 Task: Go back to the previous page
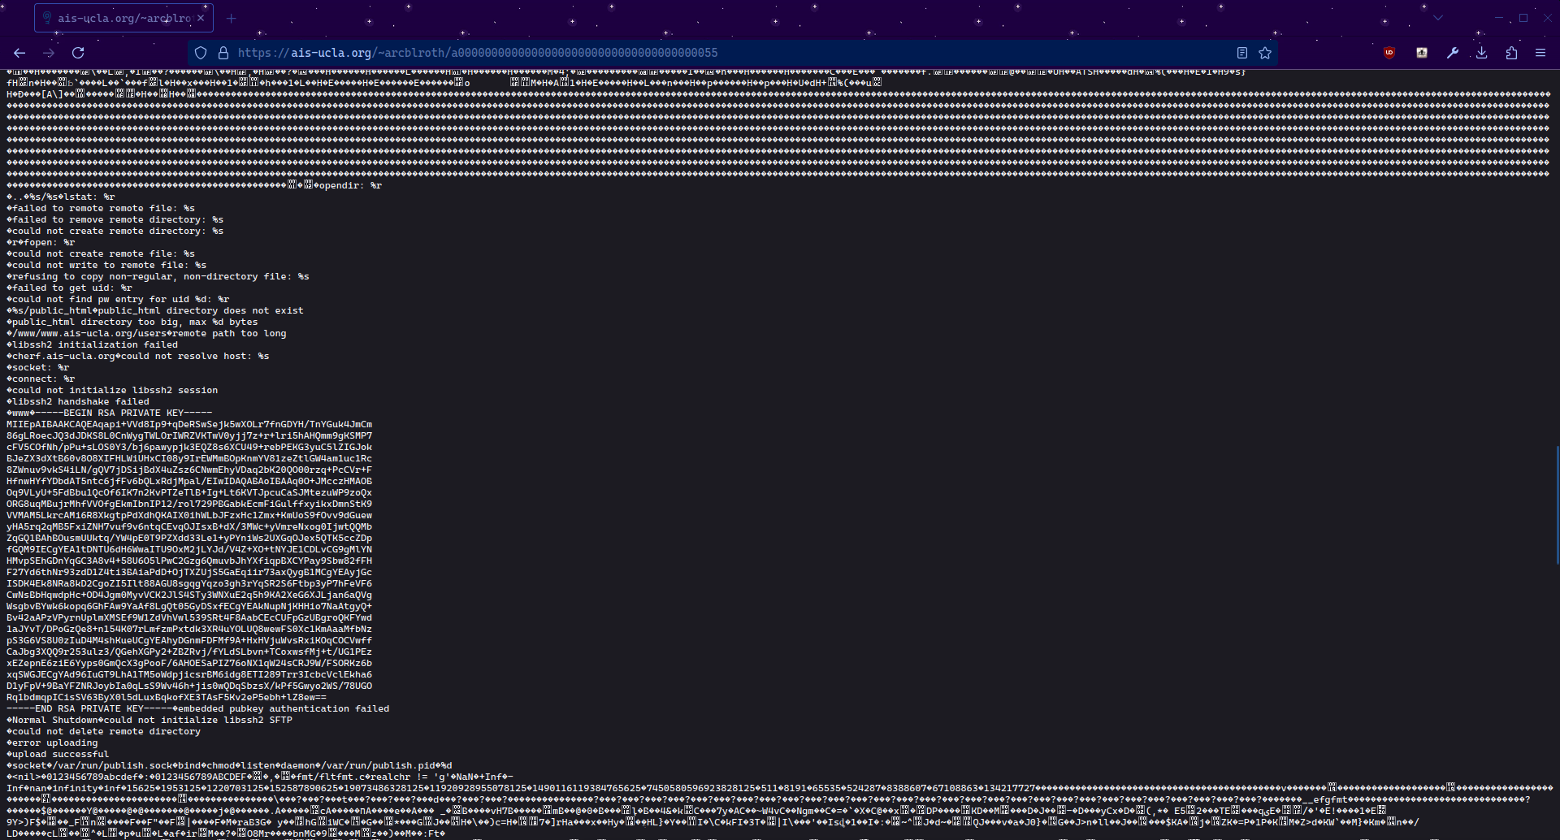[19, 53]
